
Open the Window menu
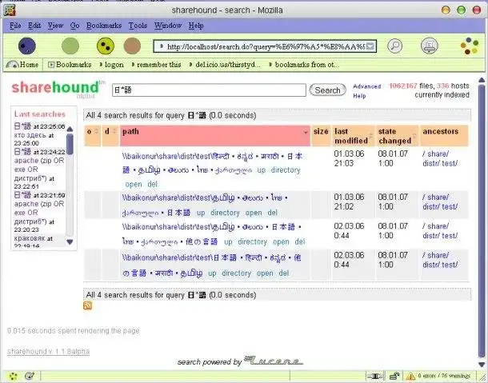(x=168, y=26)
